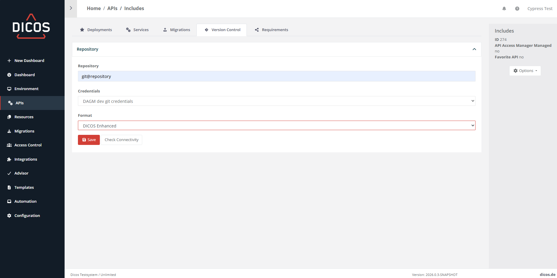Click the Configuration gear icon in sidebar
Screen dimensions: 557x278
coord(9,215)
